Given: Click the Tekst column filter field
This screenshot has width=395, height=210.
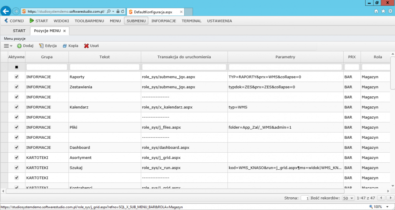Looking at the screenshot, I should click(x=104, y=67).
